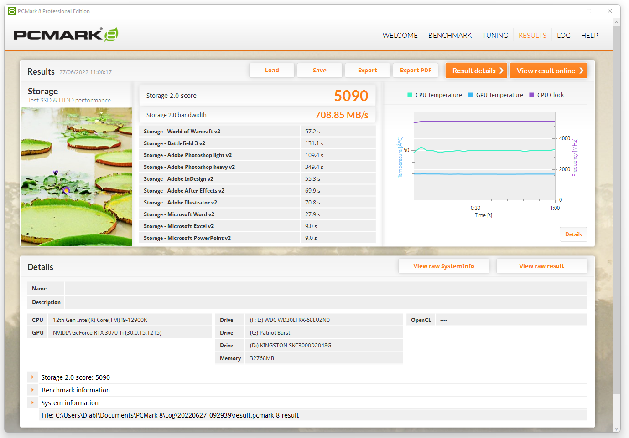Expand the Benchmark information section

click(x=32, y=390)
